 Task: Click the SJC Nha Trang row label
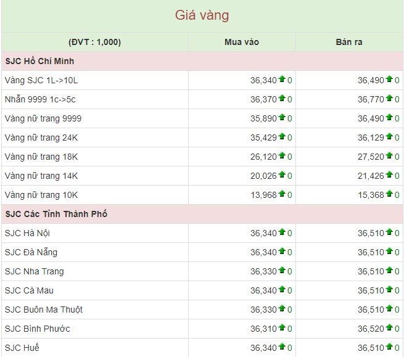34,271
